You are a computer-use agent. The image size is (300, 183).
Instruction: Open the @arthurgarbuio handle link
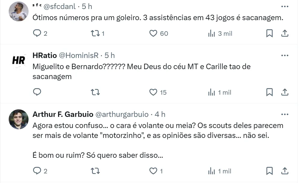pos(122,114)
